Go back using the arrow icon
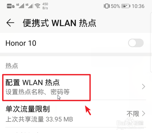 click(10, 23)
